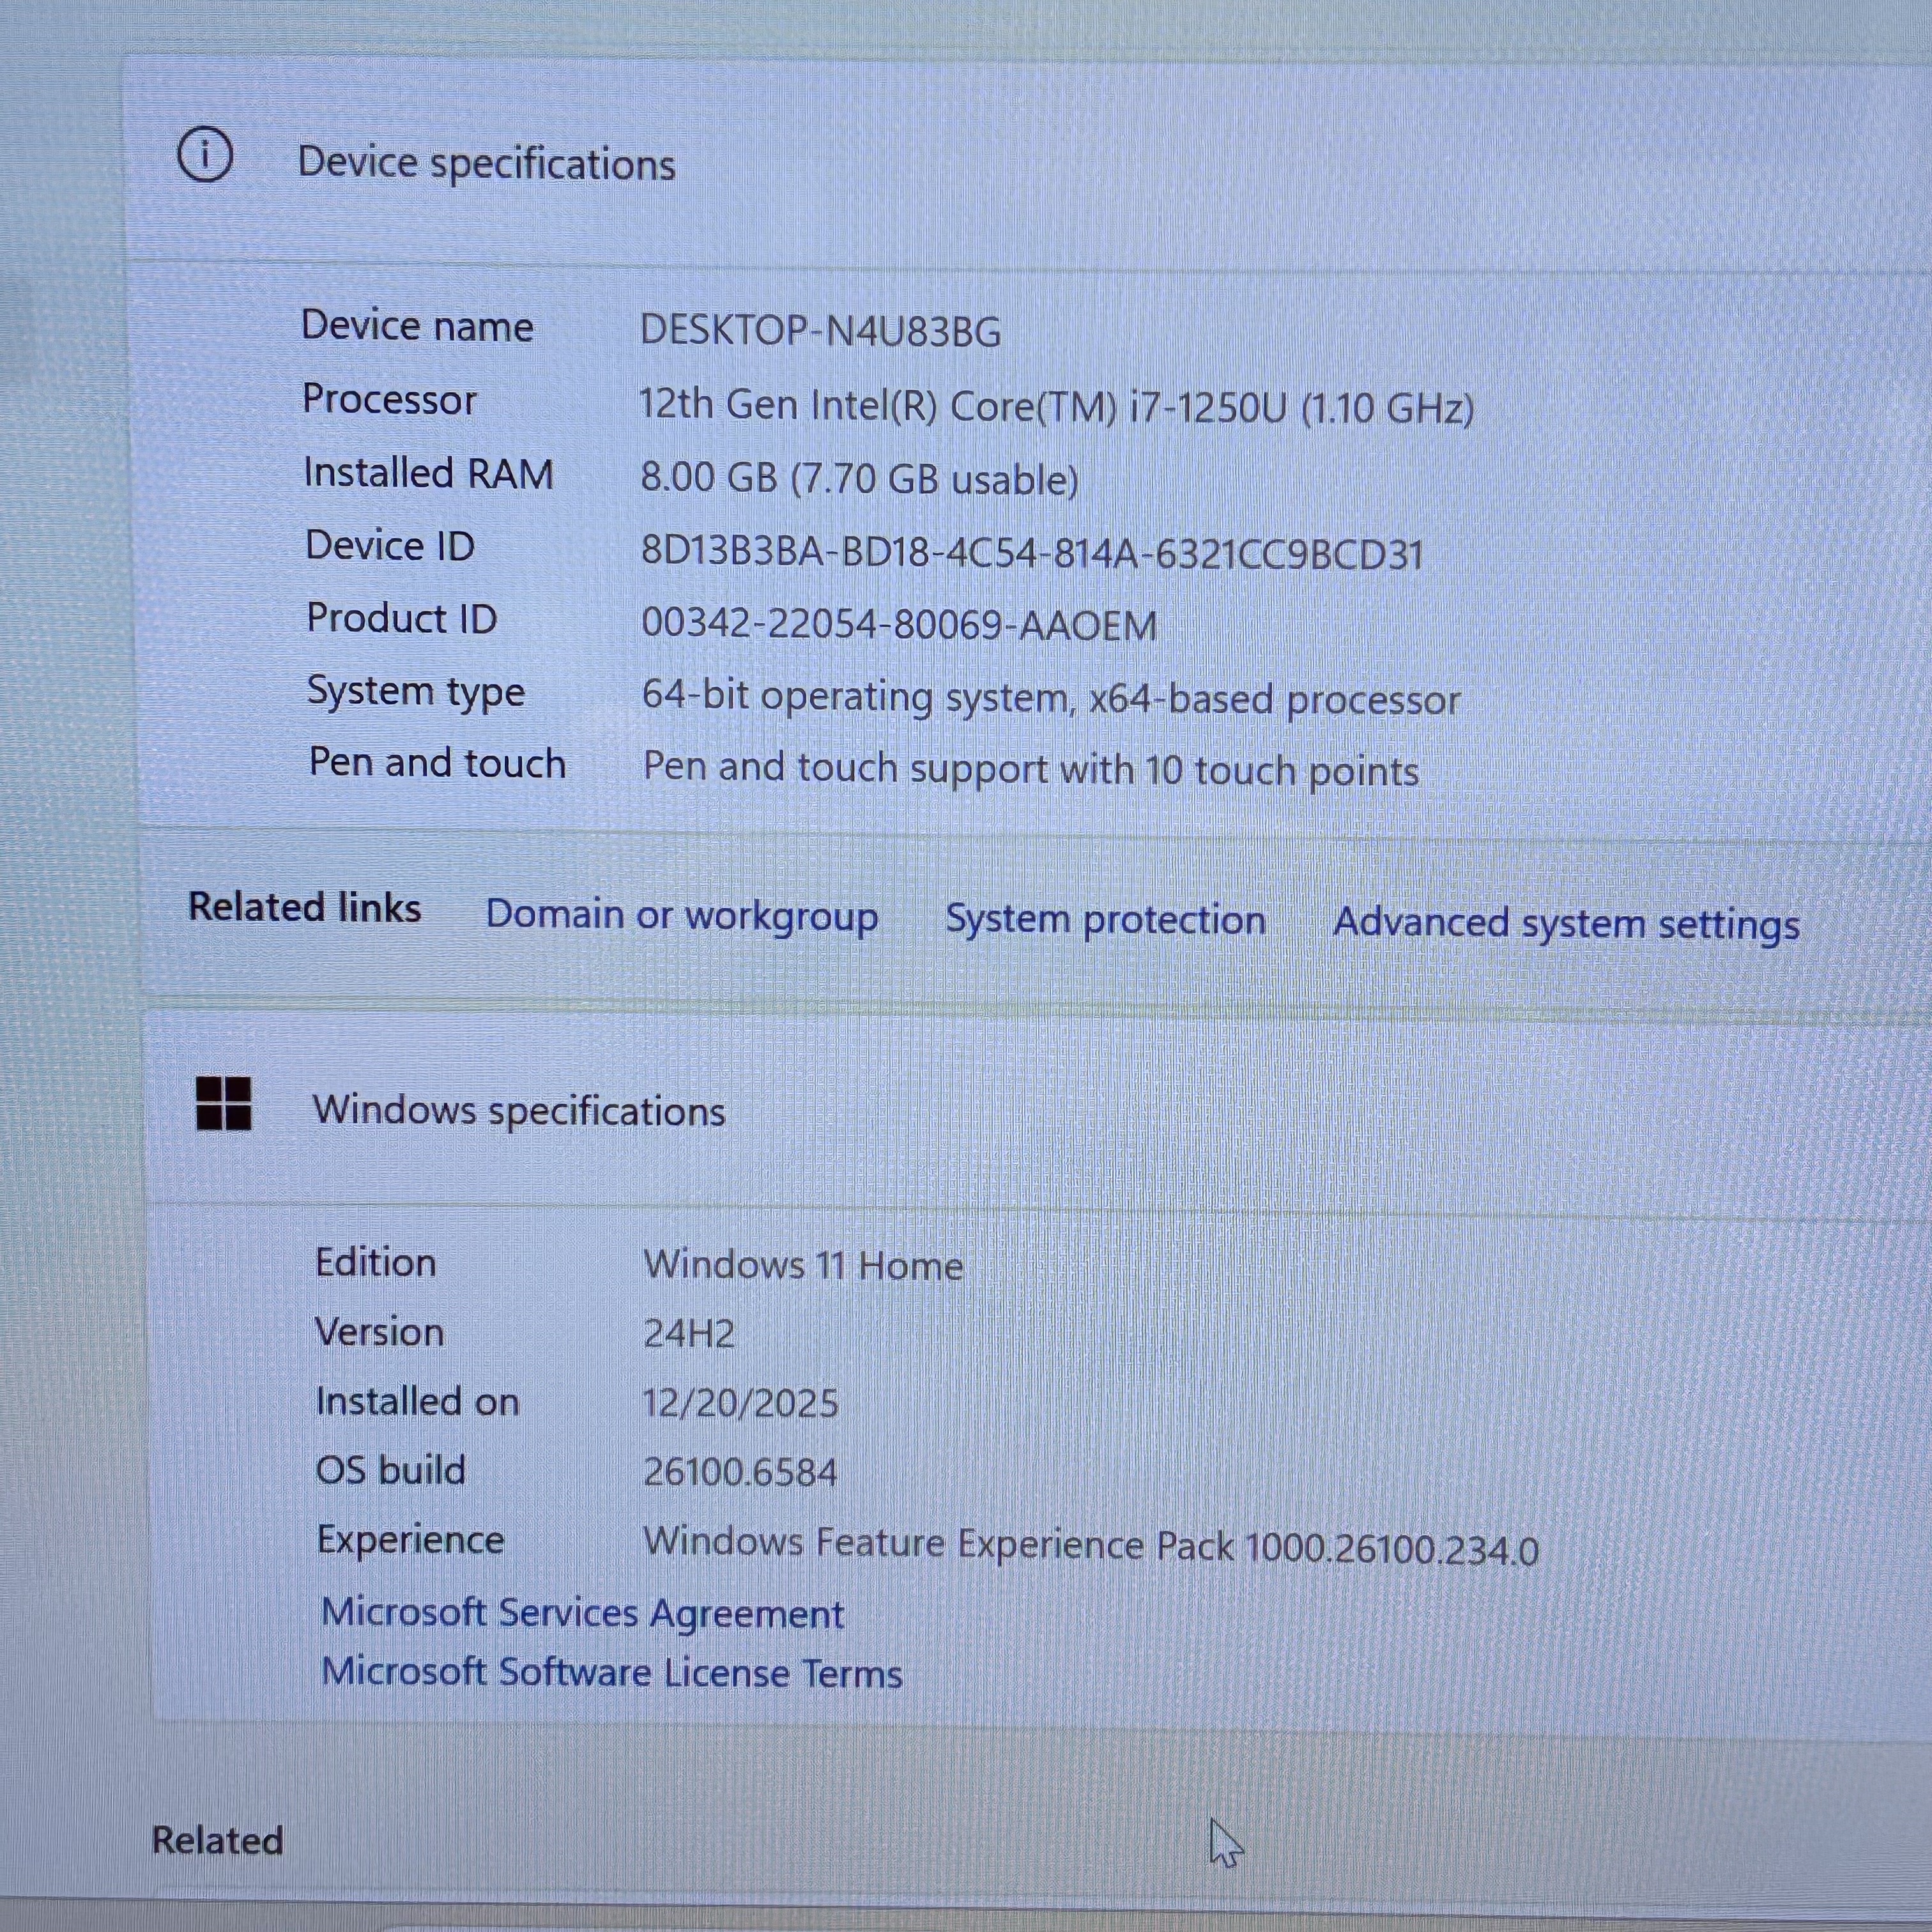Viewport: 1932px width, 1932px height.
Task: Click the Product ID value 00342-22054-80069-AAOEM
Action: [899, 625]
